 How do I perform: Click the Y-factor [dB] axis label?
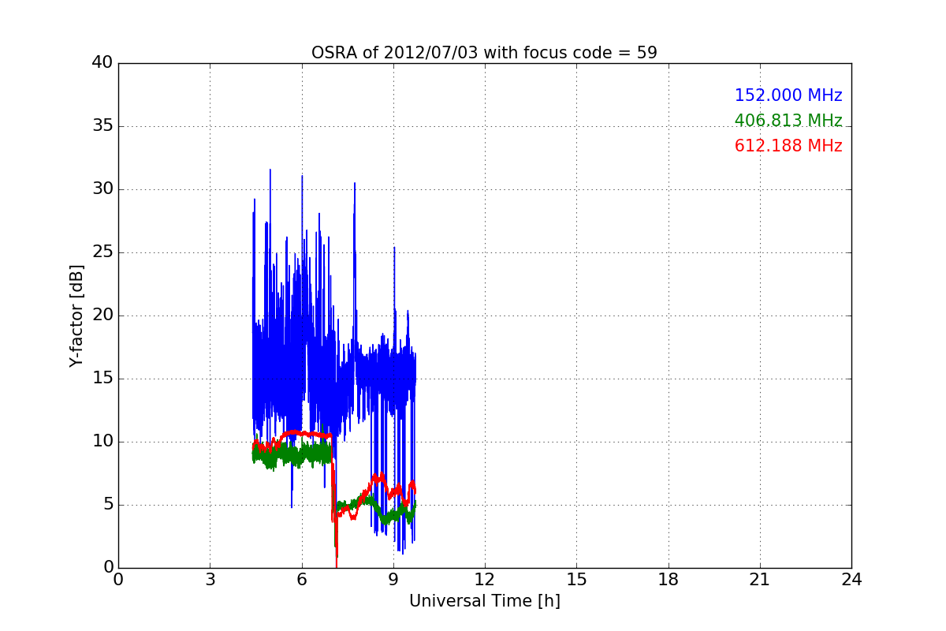(x=76, y=315)
